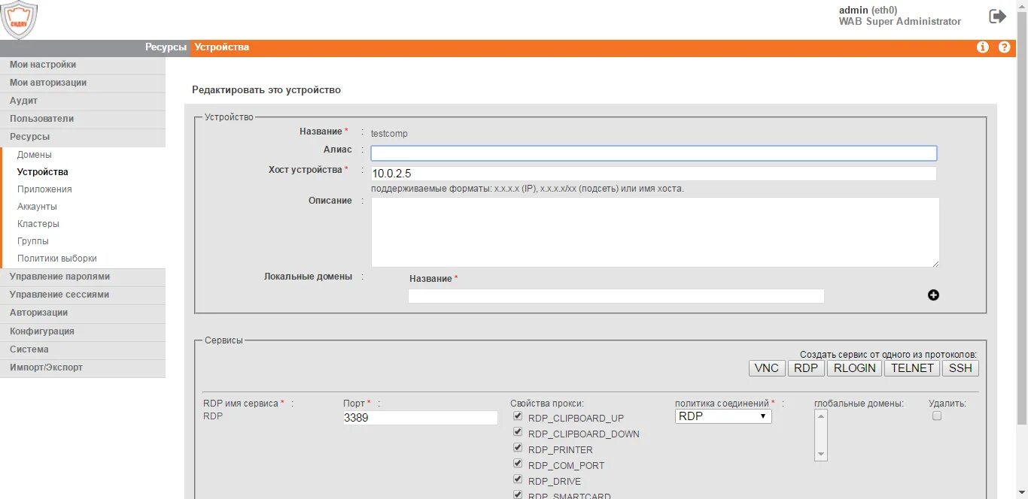This screenshot has width=1028, height=499.
Task: Expand Управление сессиями section
Action: 83,295
